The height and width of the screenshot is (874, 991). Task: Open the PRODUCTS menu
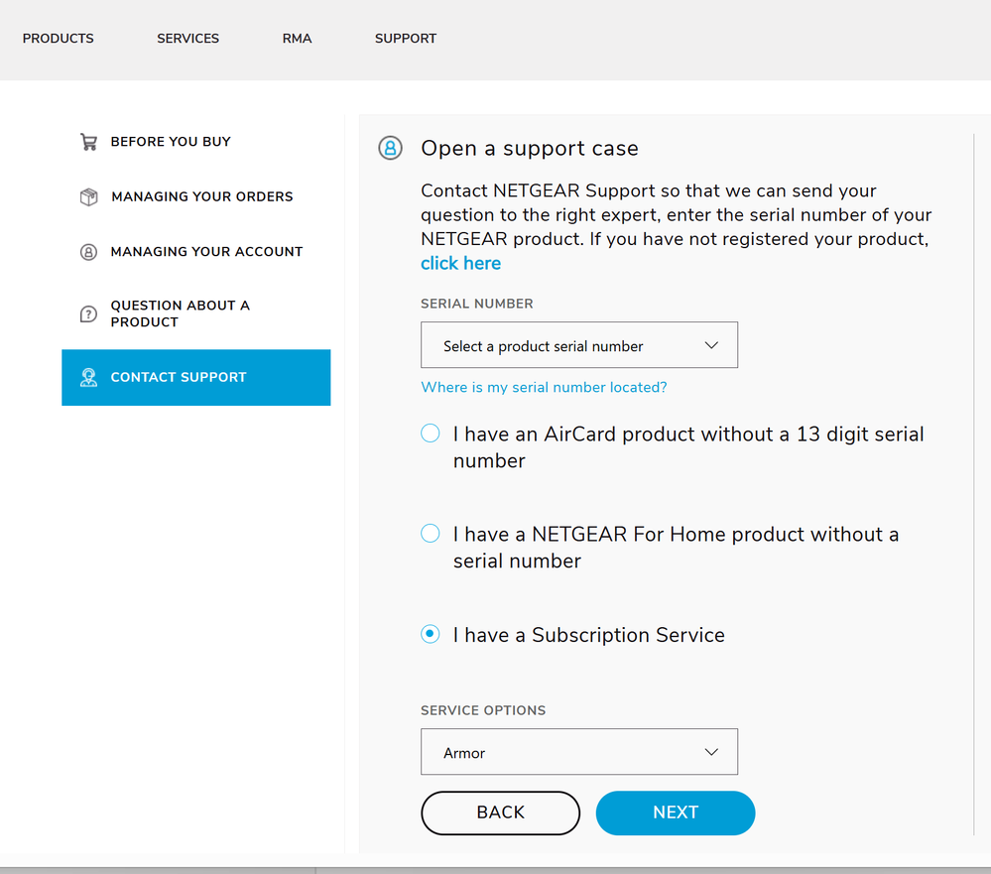[59, 39]
